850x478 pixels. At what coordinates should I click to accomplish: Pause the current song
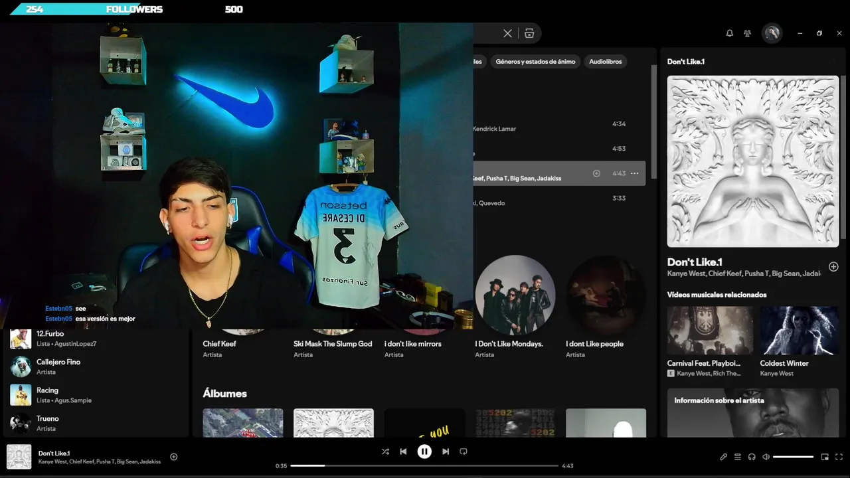tap(424, 451)
